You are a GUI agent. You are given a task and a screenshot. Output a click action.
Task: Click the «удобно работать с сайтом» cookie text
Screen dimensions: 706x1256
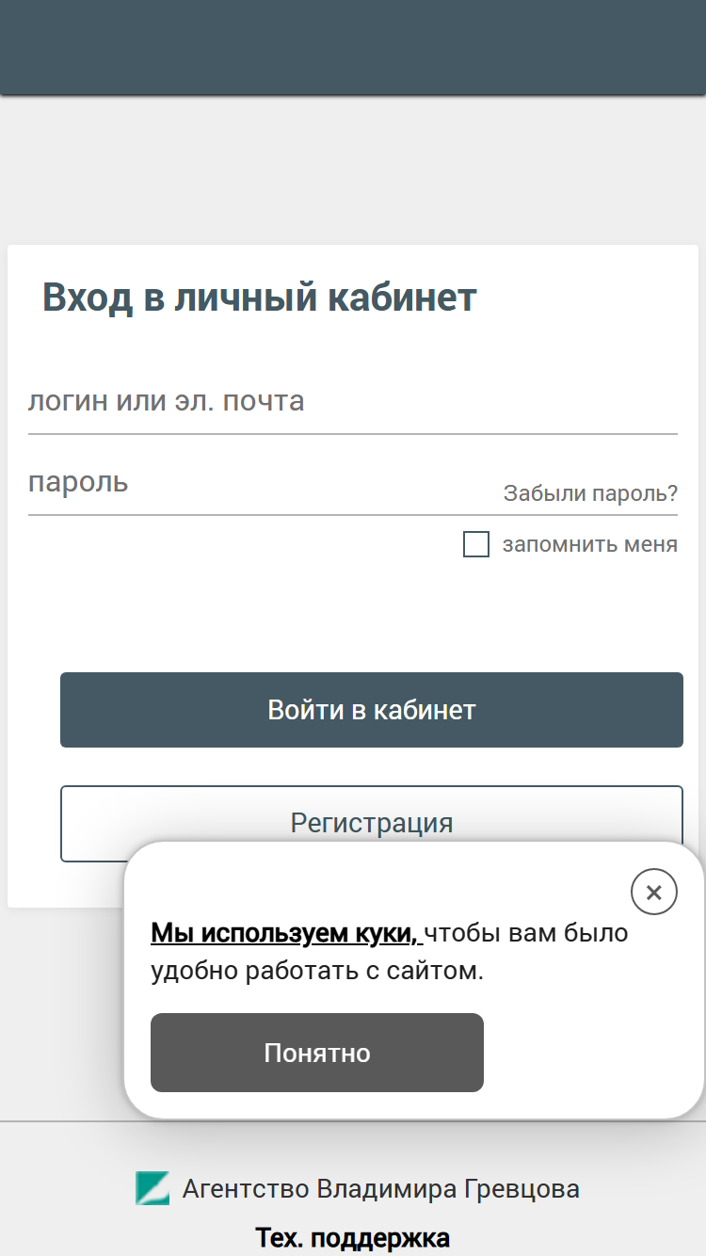(x=317, y=971)
